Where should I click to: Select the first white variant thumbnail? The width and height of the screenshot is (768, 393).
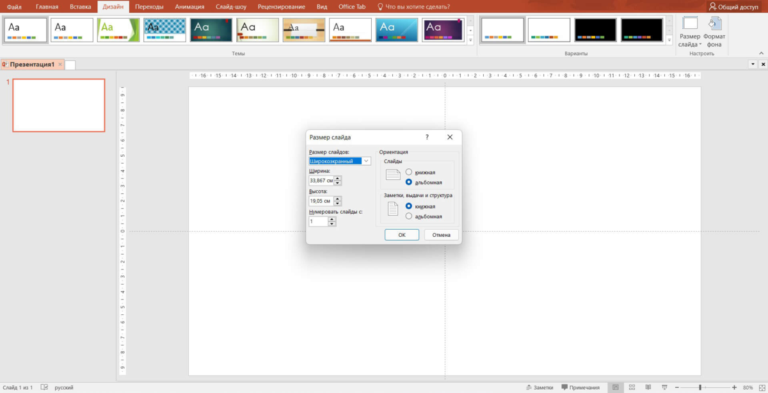coord(502,29)
